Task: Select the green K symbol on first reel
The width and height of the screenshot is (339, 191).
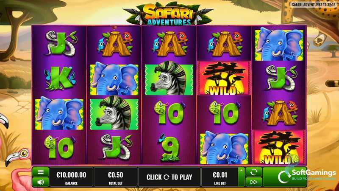Action: click(60, 78)
